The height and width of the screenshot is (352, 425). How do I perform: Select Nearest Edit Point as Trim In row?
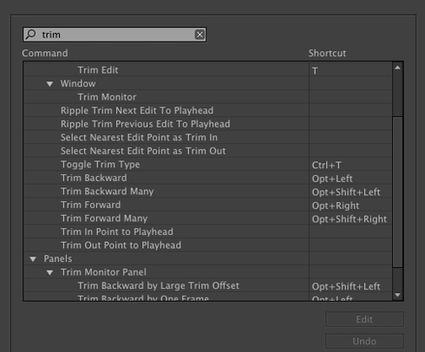tap(139, 137)
